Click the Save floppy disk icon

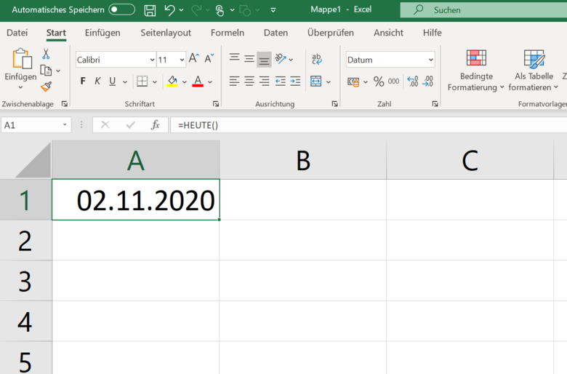150,10
